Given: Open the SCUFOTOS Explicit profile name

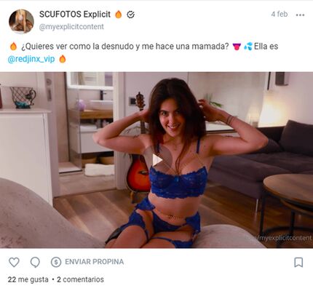Looking at the screenshot, I should 75,15.
